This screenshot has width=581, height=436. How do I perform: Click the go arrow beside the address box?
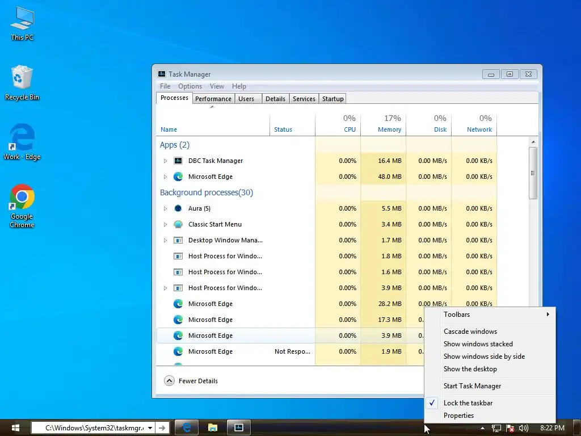coord(162,428)
